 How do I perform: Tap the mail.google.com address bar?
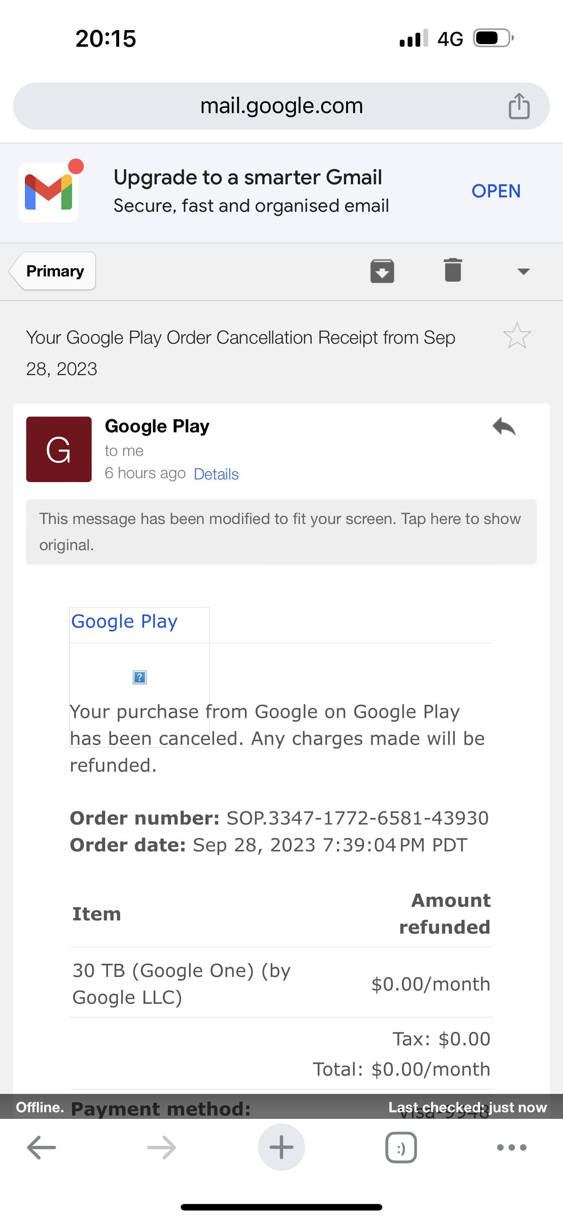[281, 106]
